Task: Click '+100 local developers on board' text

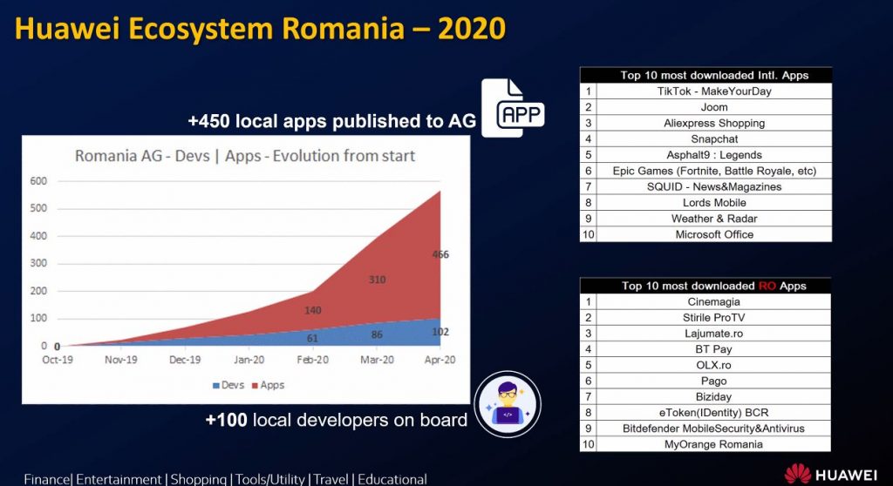Action: pyautogui.click(x=336, y=420)
